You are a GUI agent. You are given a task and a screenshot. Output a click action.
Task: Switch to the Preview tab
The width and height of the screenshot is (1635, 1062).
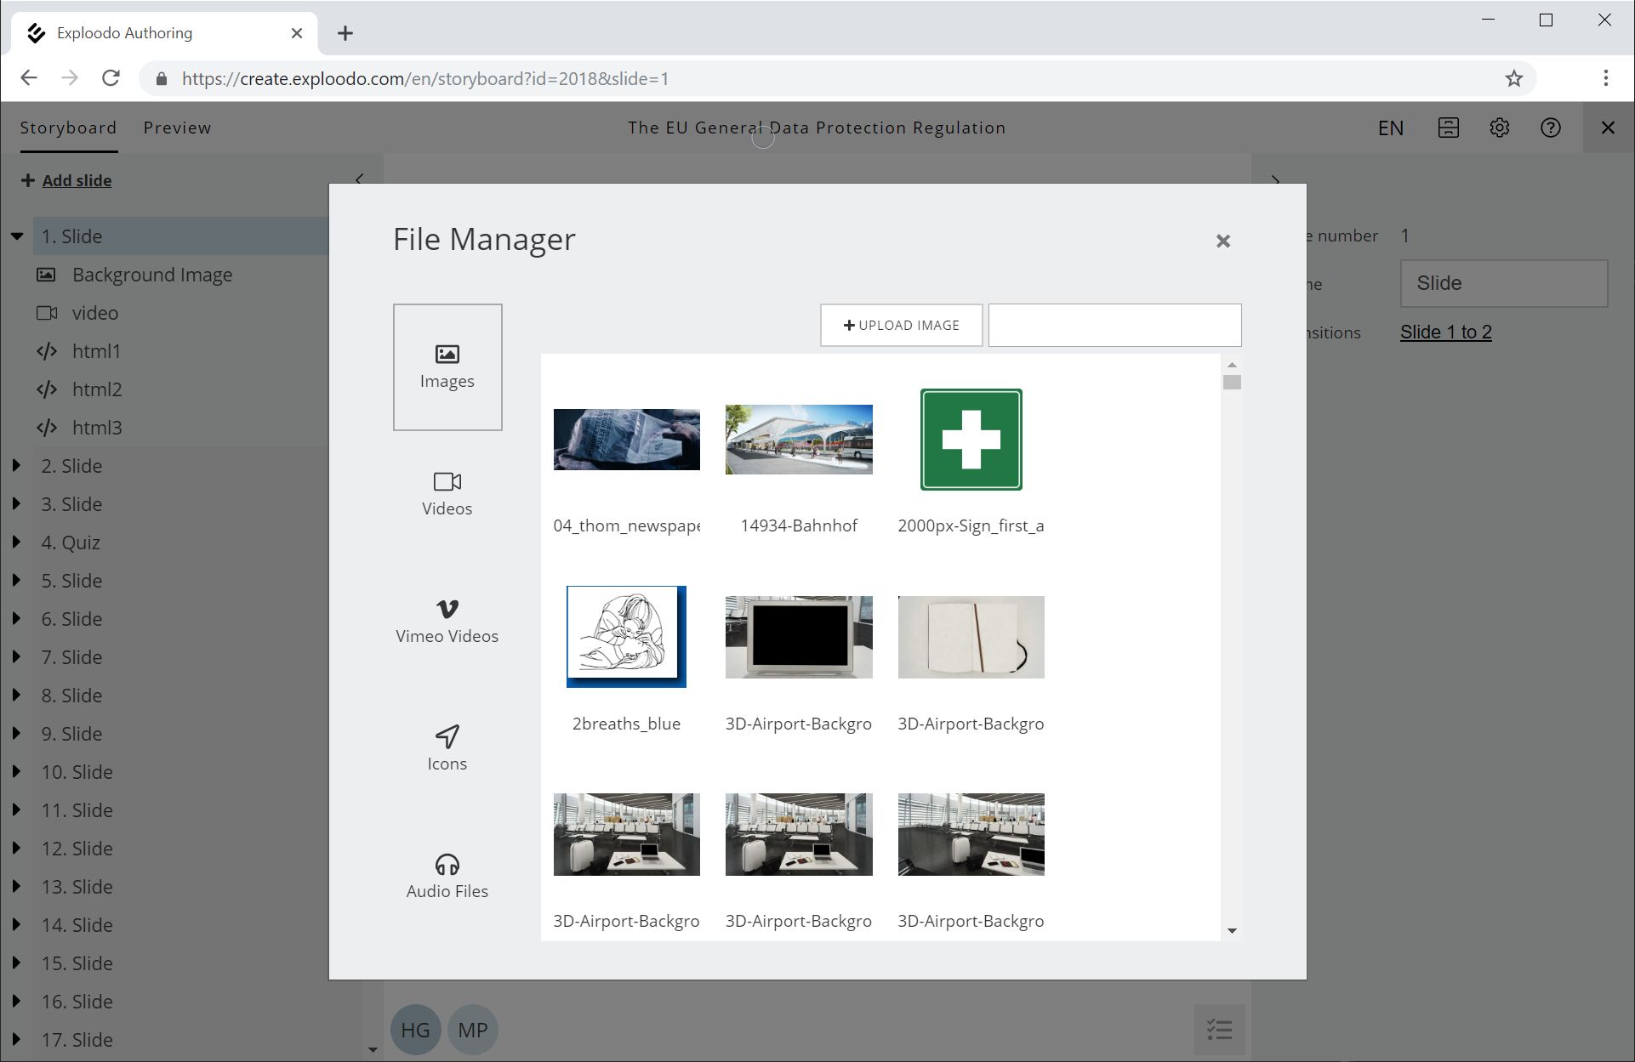(x=177, y=128)
